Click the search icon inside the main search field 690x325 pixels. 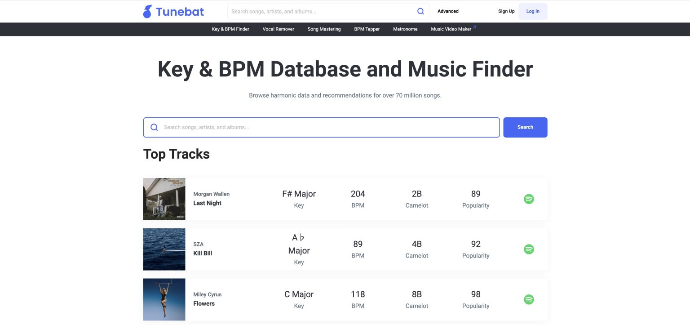pyautogui.click(x=154, y=127)
